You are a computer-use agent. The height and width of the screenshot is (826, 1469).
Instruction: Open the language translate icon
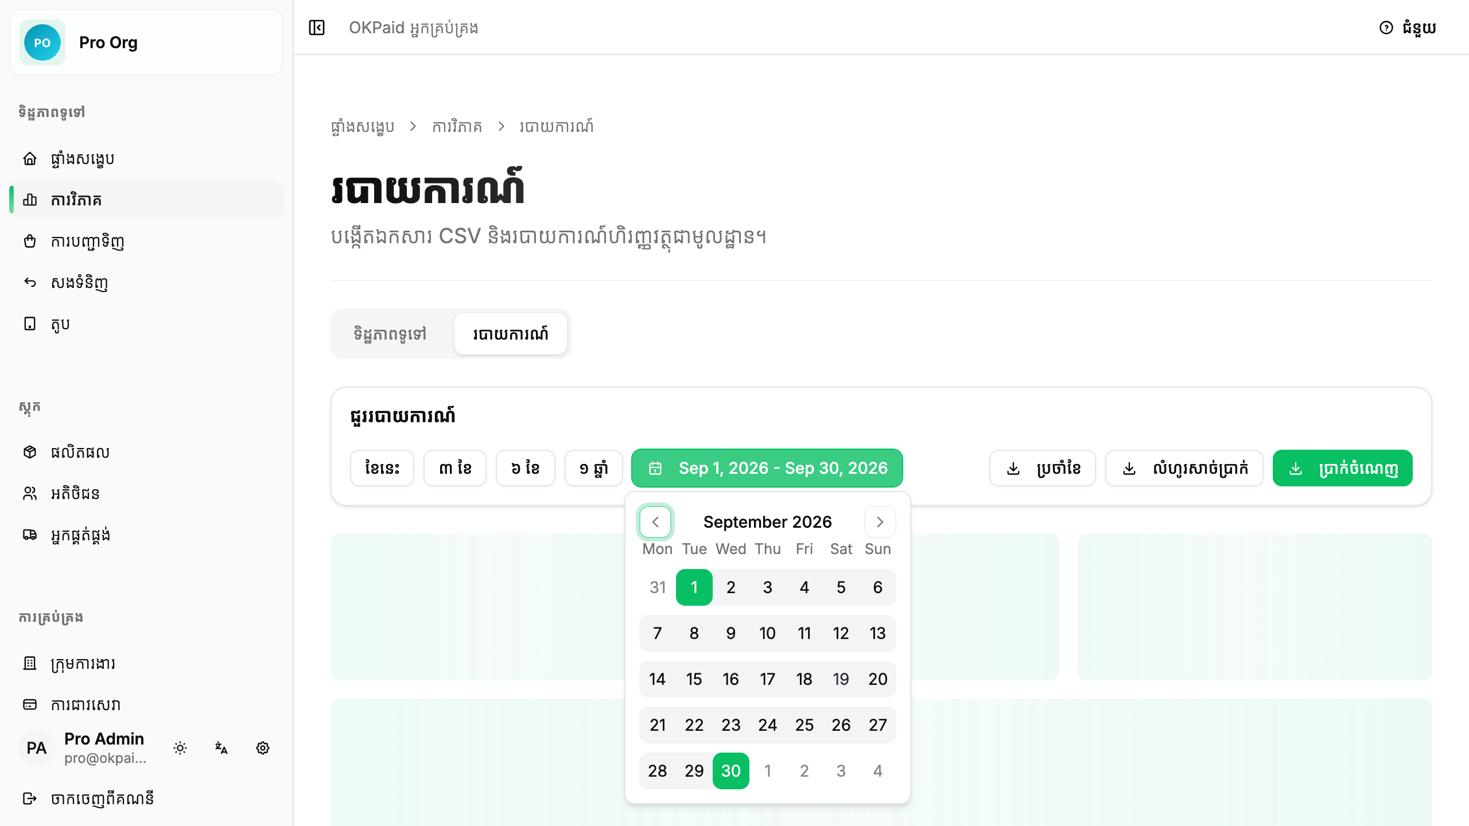(x=221, y=748)
